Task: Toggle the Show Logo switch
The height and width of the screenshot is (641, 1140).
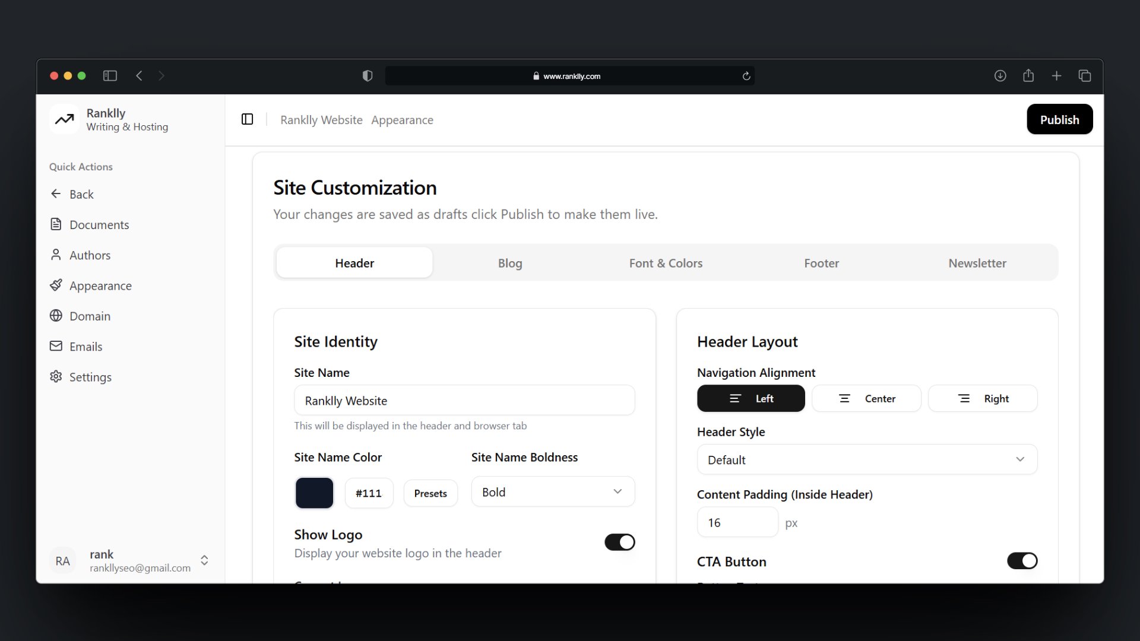Action: pos(619,542)
